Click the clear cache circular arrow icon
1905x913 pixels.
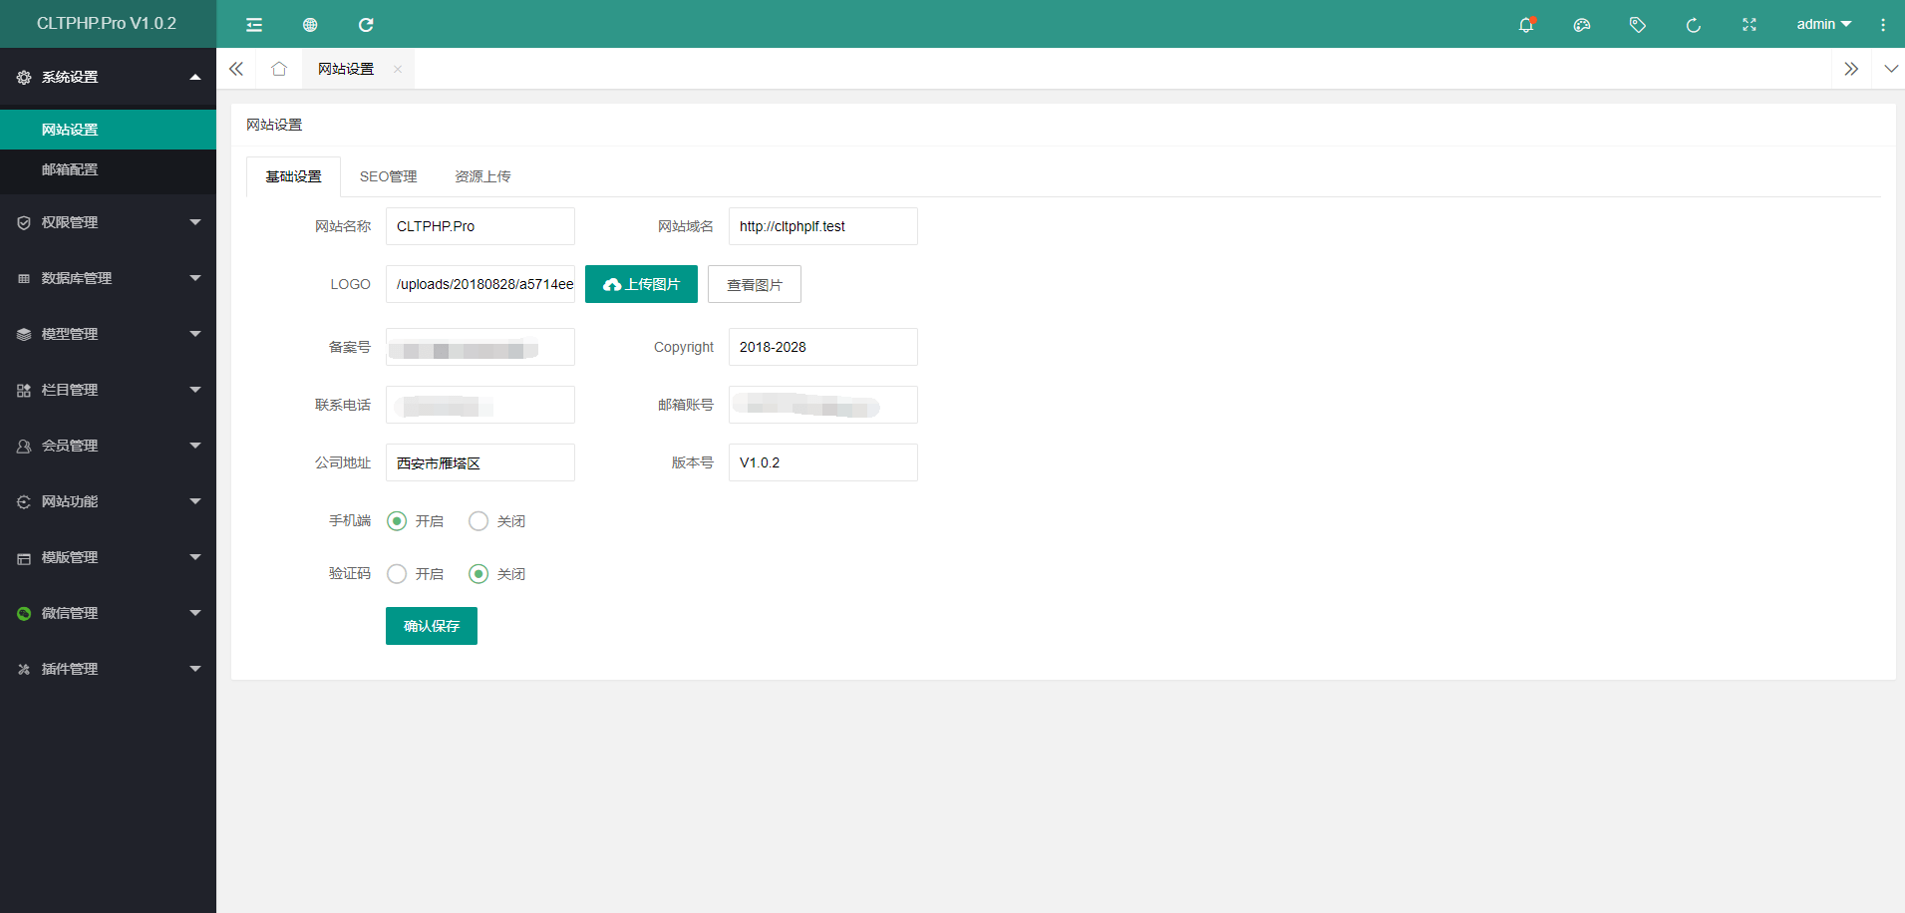[x=1694, y=25]
